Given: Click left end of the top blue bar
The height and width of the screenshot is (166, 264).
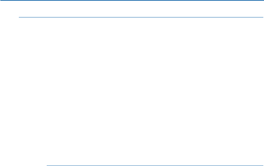Looking at the screenshot, I should click(1, 0).
